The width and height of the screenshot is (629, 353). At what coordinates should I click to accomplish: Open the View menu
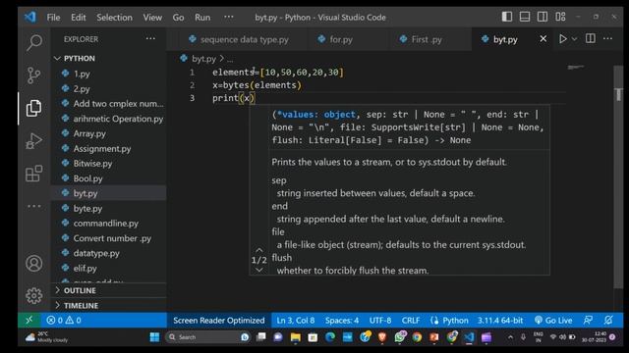click(152, 18)
